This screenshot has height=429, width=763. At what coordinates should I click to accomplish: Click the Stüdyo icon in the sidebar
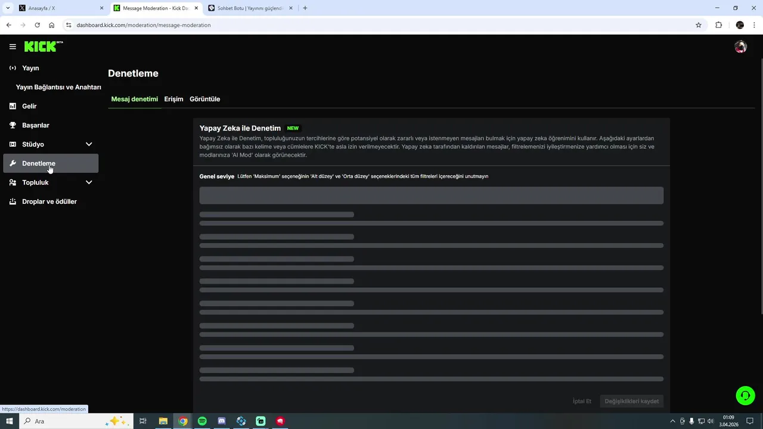point(13,144)
